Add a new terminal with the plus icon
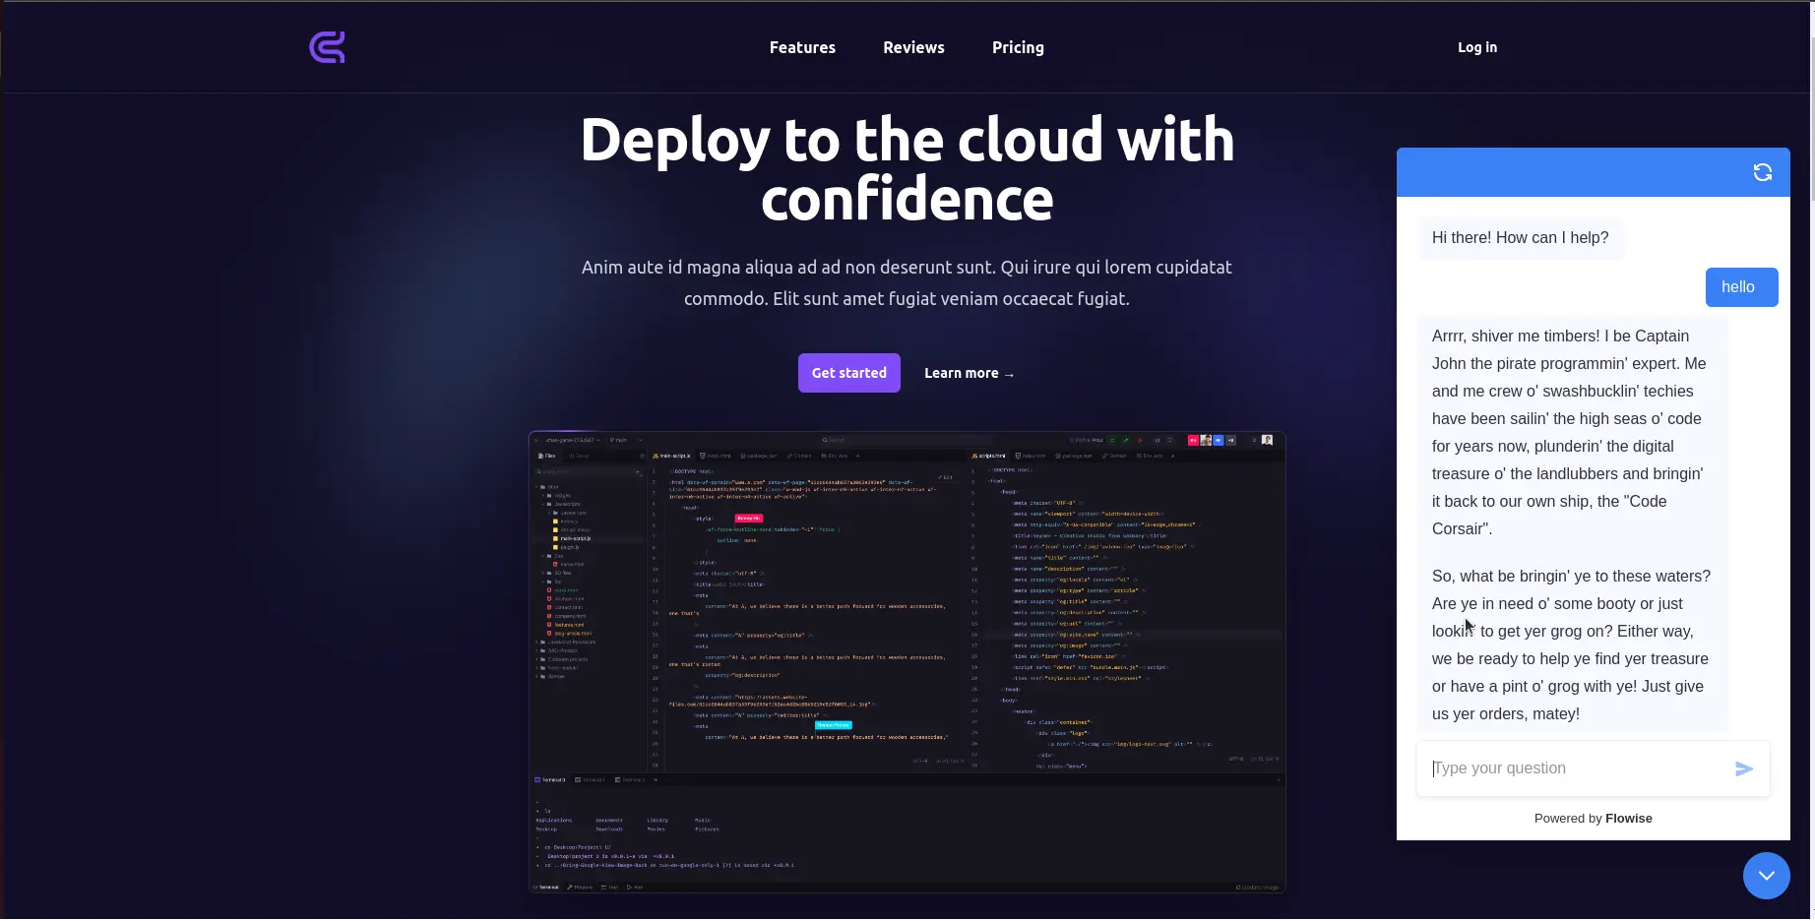This screenshot has width=1815, height=921. click(656, 779)
